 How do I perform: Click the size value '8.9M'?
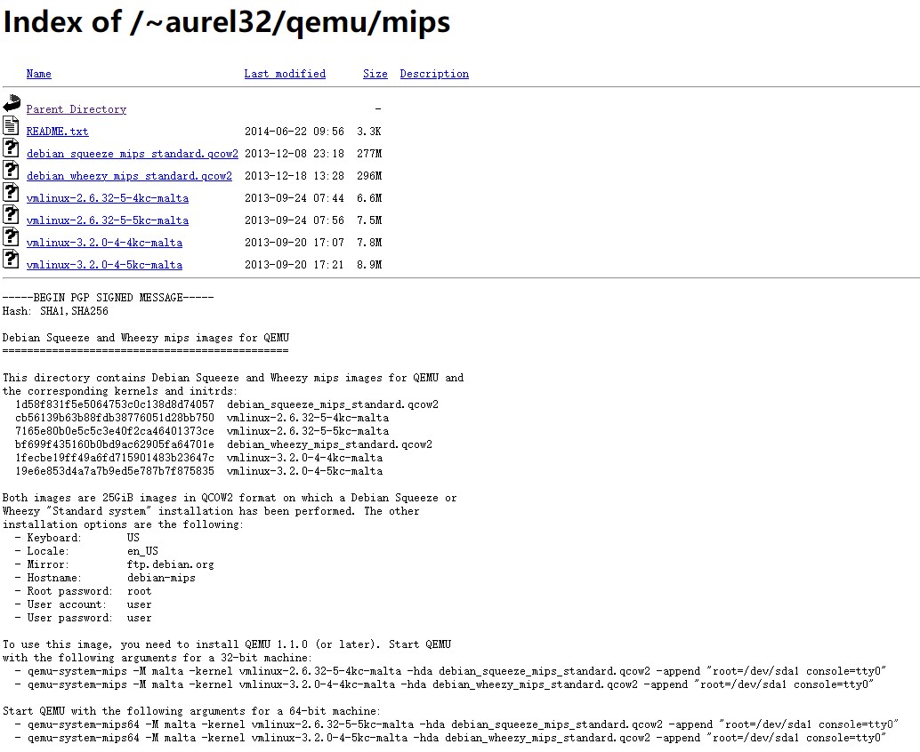369,265
